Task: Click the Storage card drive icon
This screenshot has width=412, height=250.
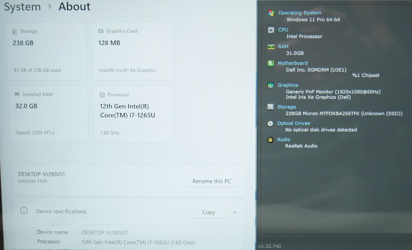Action: [x=15, y=31]
